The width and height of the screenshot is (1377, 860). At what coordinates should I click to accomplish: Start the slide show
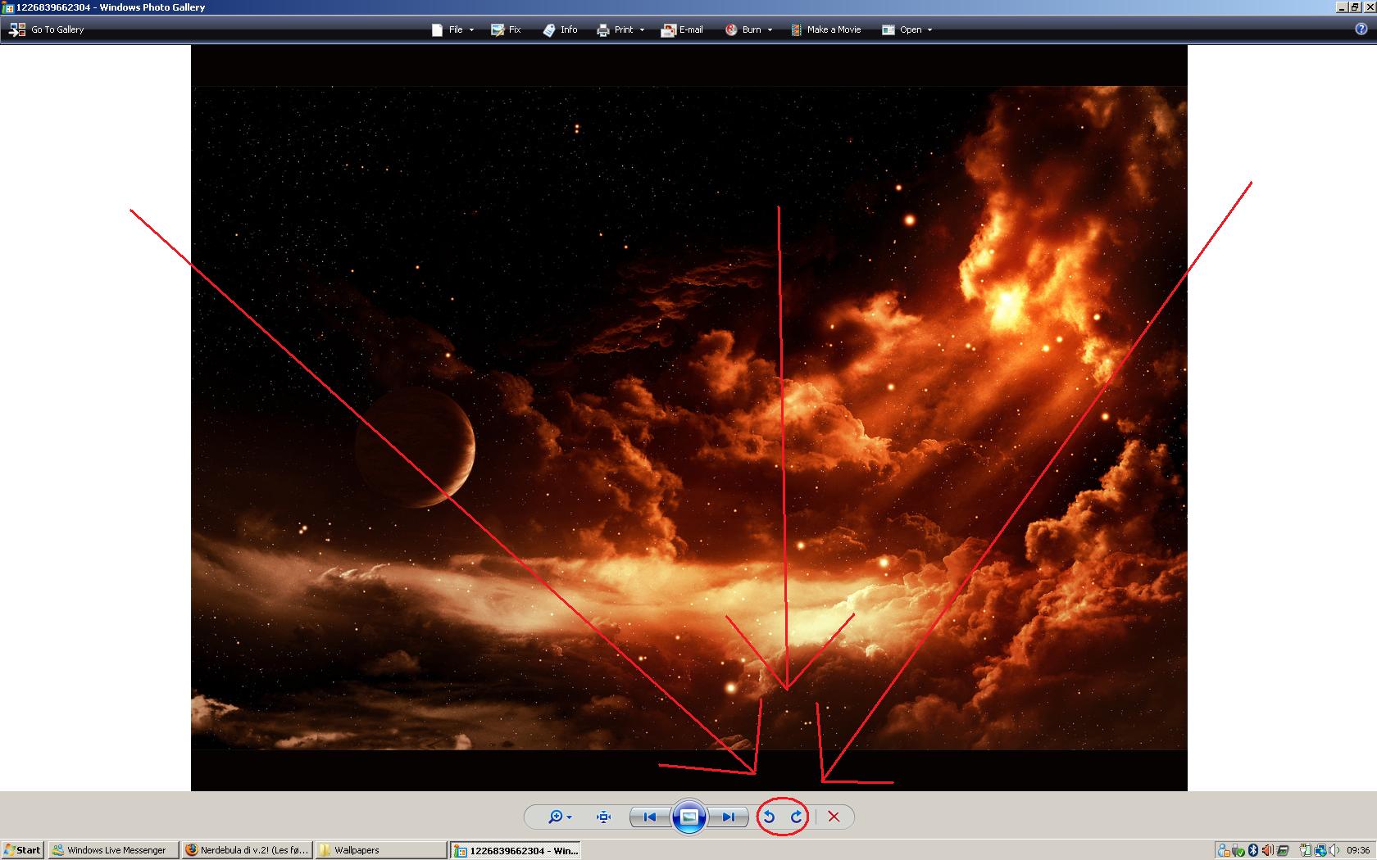[689, 817]
